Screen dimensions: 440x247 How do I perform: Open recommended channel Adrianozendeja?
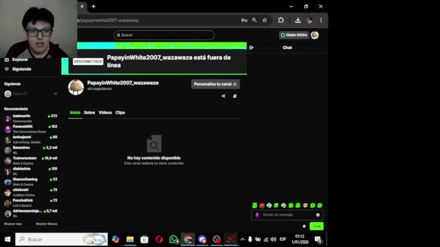click(31, 213)
